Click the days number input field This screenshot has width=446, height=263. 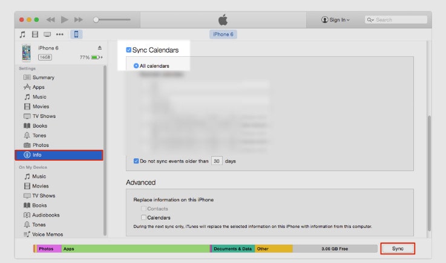click(x=217, y=161)
